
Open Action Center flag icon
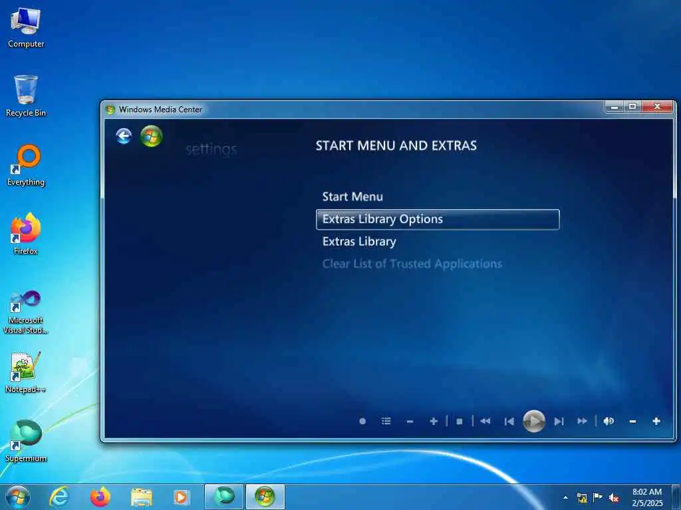click(598, 497)
